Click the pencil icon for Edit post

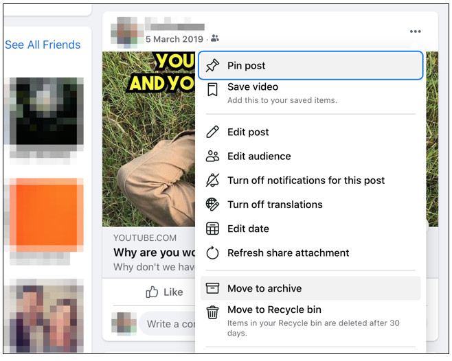(213, 132)
